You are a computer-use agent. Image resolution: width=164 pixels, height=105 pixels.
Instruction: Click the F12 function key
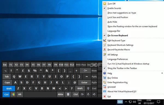[x=72, y=65]
